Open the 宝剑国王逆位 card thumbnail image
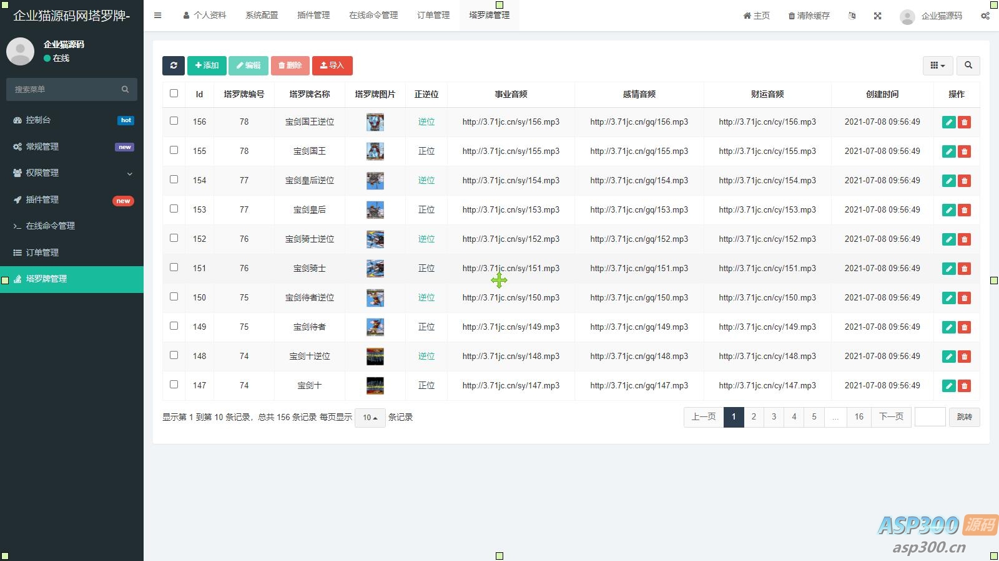The width and height of the screenshot is (999, 561). click(x=375, y=122)
